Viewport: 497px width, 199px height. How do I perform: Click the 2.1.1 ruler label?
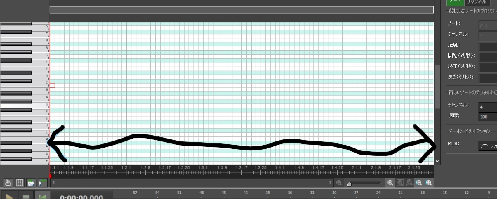click(356, 167)
